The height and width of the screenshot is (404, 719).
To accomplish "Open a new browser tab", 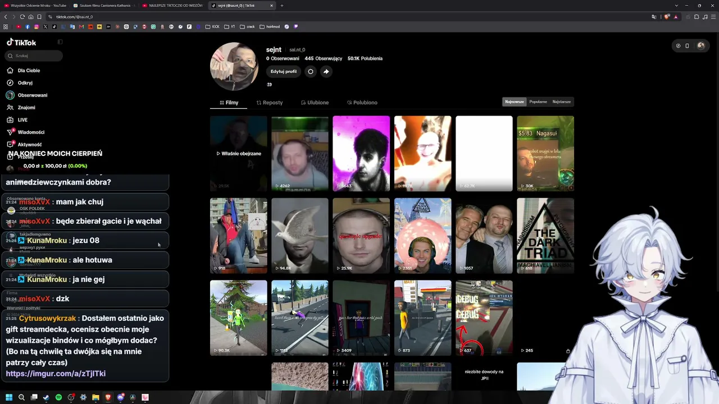I will click(282, 6).
